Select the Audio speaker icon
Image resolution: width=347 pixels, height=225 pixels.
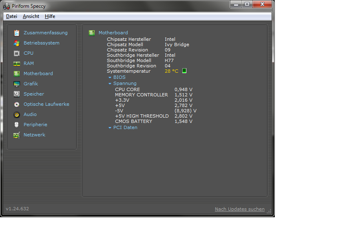click(17, 114)
